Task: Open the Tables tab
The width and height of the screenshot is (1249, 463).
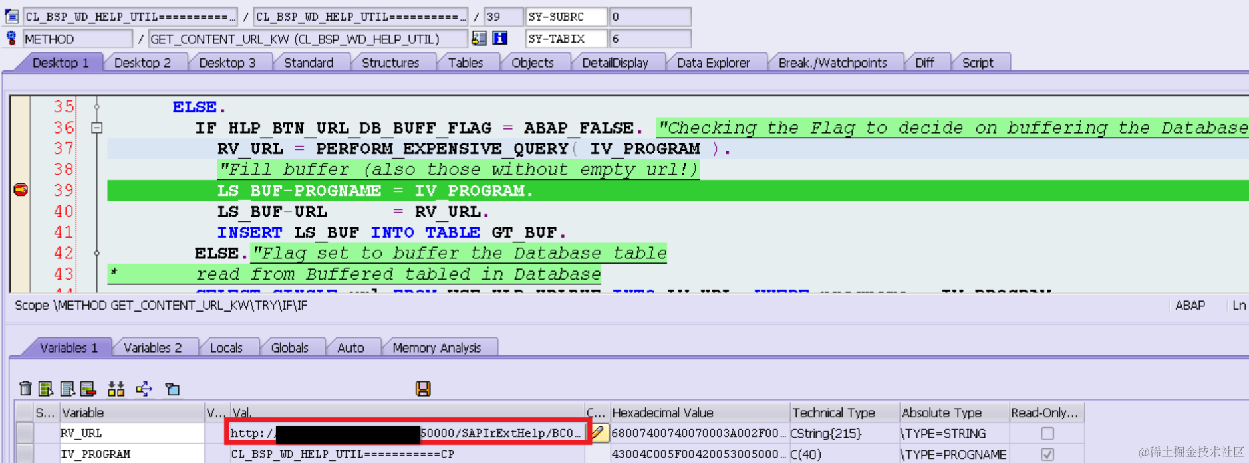Action: (466, 62)
